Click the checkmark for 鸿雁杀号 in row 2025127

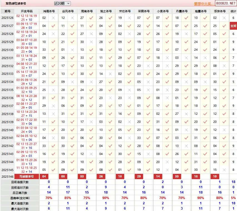pyautogui.click(x=53, y=26)
